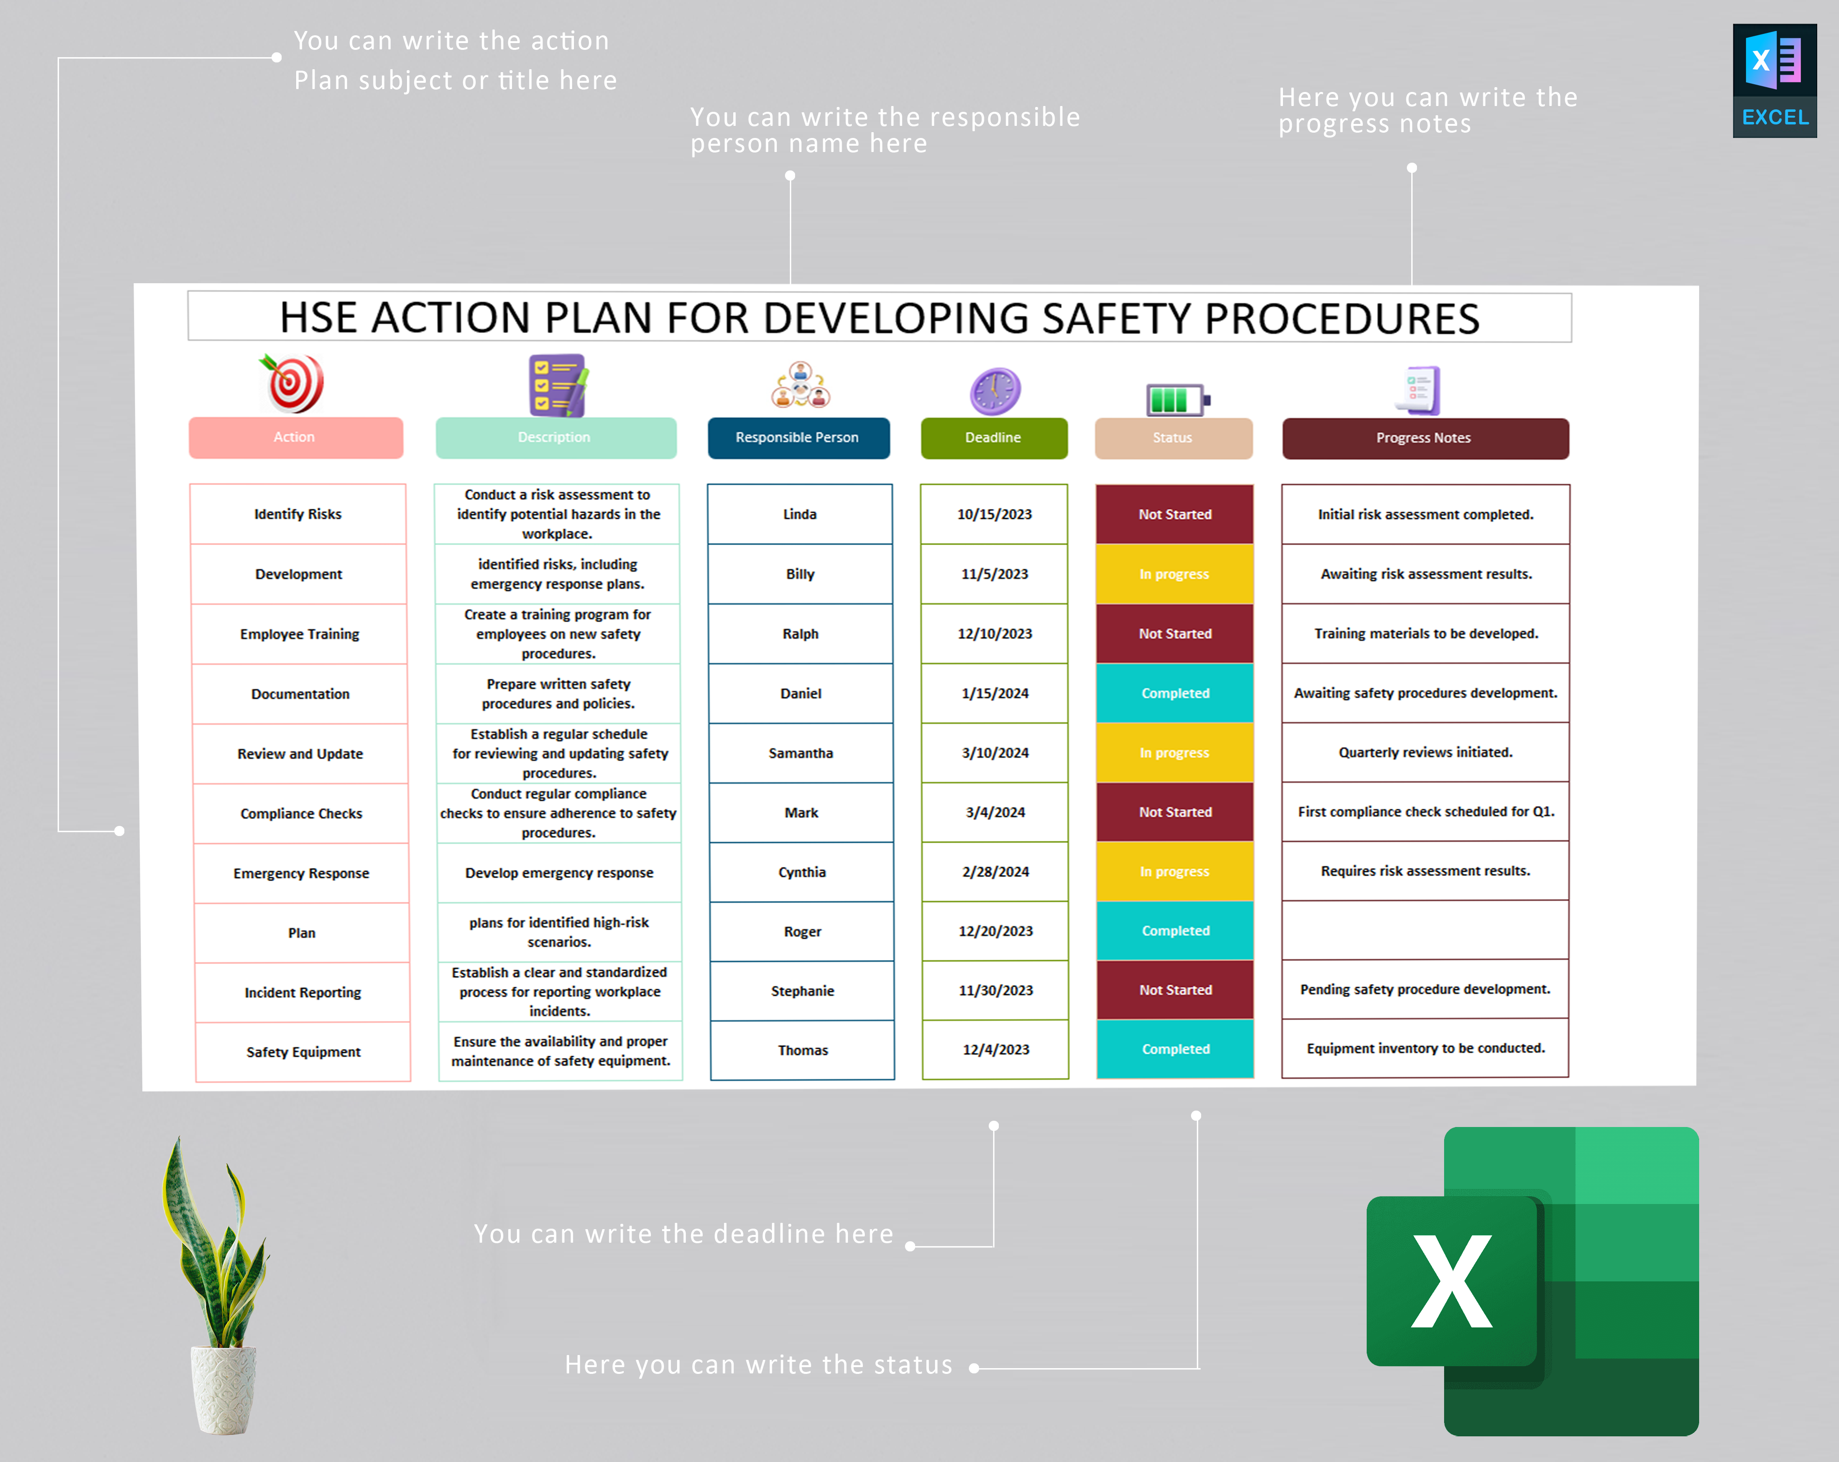
Task: Click the Not Started status for Linda
Action: click(x=1175, y=515)
